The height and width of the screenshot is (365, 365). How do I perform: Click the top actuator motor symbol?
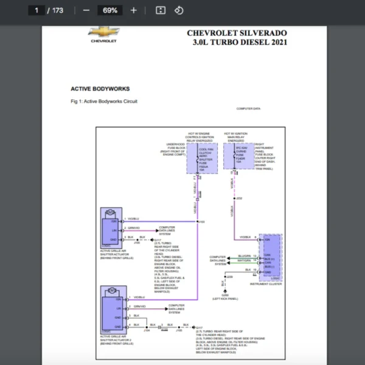[110, 212]
